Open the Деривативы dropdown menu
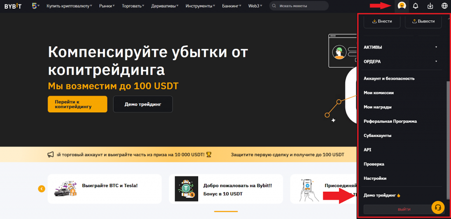 coord(165,6)
